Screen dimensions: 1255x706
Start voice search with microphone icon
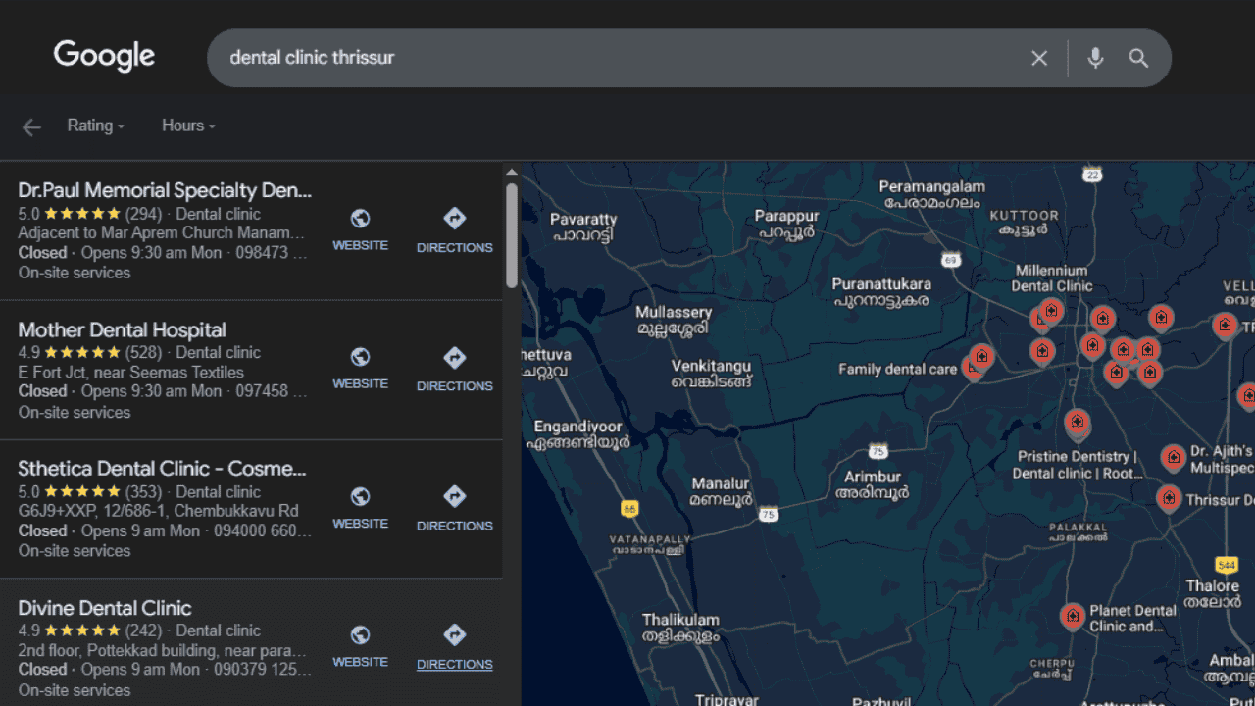[x=1095, y=59]
